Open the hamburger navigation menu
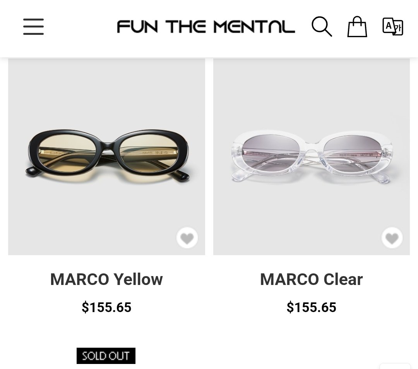The height and width of the screenshot is (369, 418). click(33, 27)
